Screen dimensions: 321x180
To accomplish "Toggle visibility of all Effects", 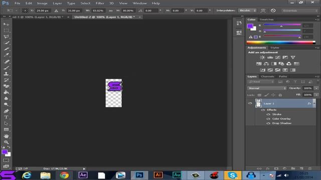I will point(263,110).
